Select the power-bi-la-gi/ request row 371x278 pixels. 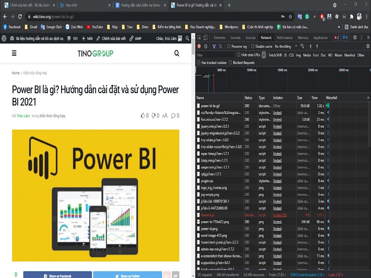(x=260, y=106)
